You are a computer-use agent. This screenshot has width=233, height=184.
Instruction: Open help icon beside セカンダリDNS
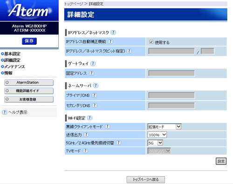pyautogui.click(x=95, y=105)
